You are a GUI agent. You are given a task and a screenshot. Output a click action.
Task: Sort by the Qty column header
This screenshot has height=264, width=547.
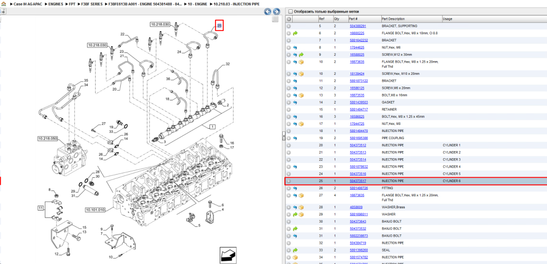pos(340,19)
